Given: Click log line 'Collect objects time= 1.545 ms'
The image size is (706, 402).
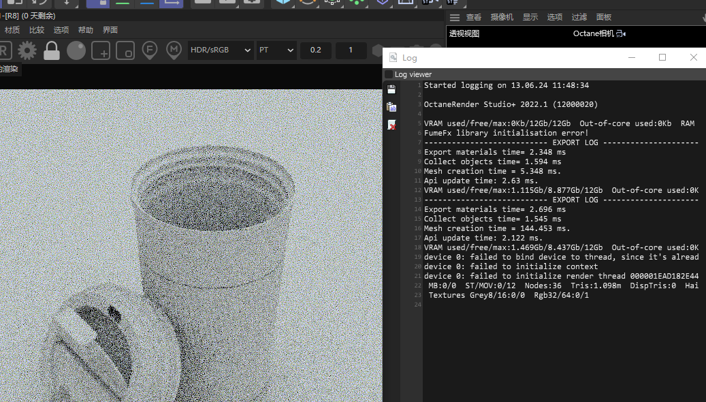Looking at the screenshot, I should tap(492, 219).
